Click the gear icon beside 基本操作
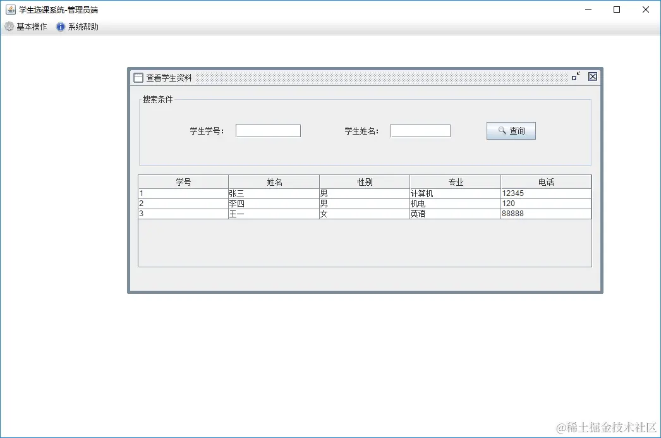Screen dimensions: 661x438 point(9,27)
